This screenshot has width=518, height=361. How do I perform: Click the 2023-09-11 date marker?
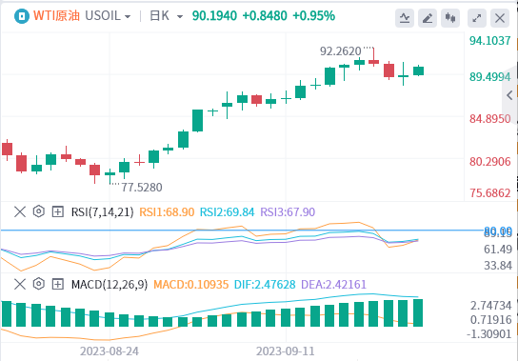pyautogui.click(x=286, y=351)
